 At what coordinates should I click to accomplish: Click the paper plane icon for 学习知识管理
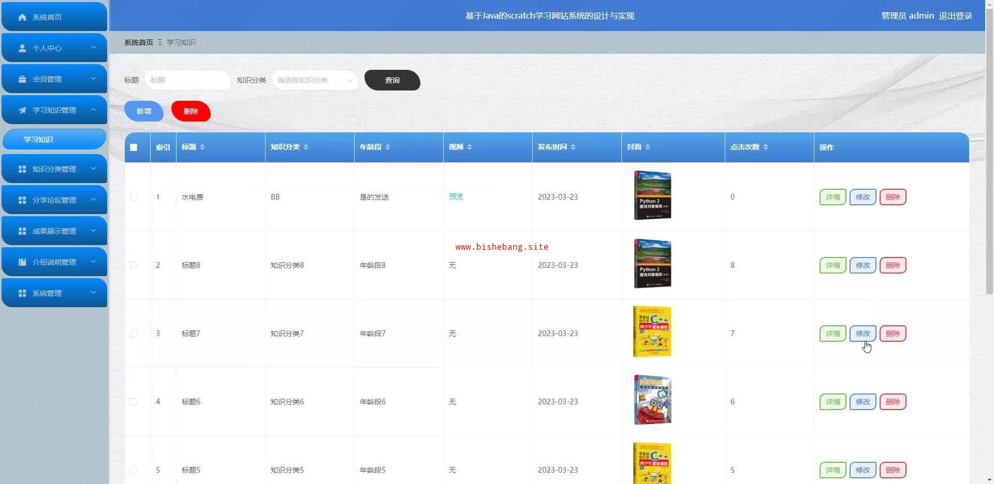coord(22,110)
